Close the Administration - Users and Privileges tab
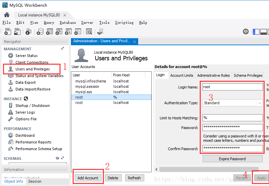The width and height of the screenshot is (269, 186). (x=135, y=42)
